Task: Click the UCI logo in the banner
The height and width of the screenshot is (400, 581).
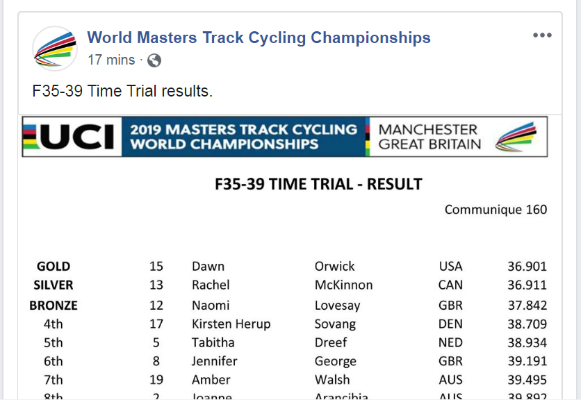Action: [69, 136]
